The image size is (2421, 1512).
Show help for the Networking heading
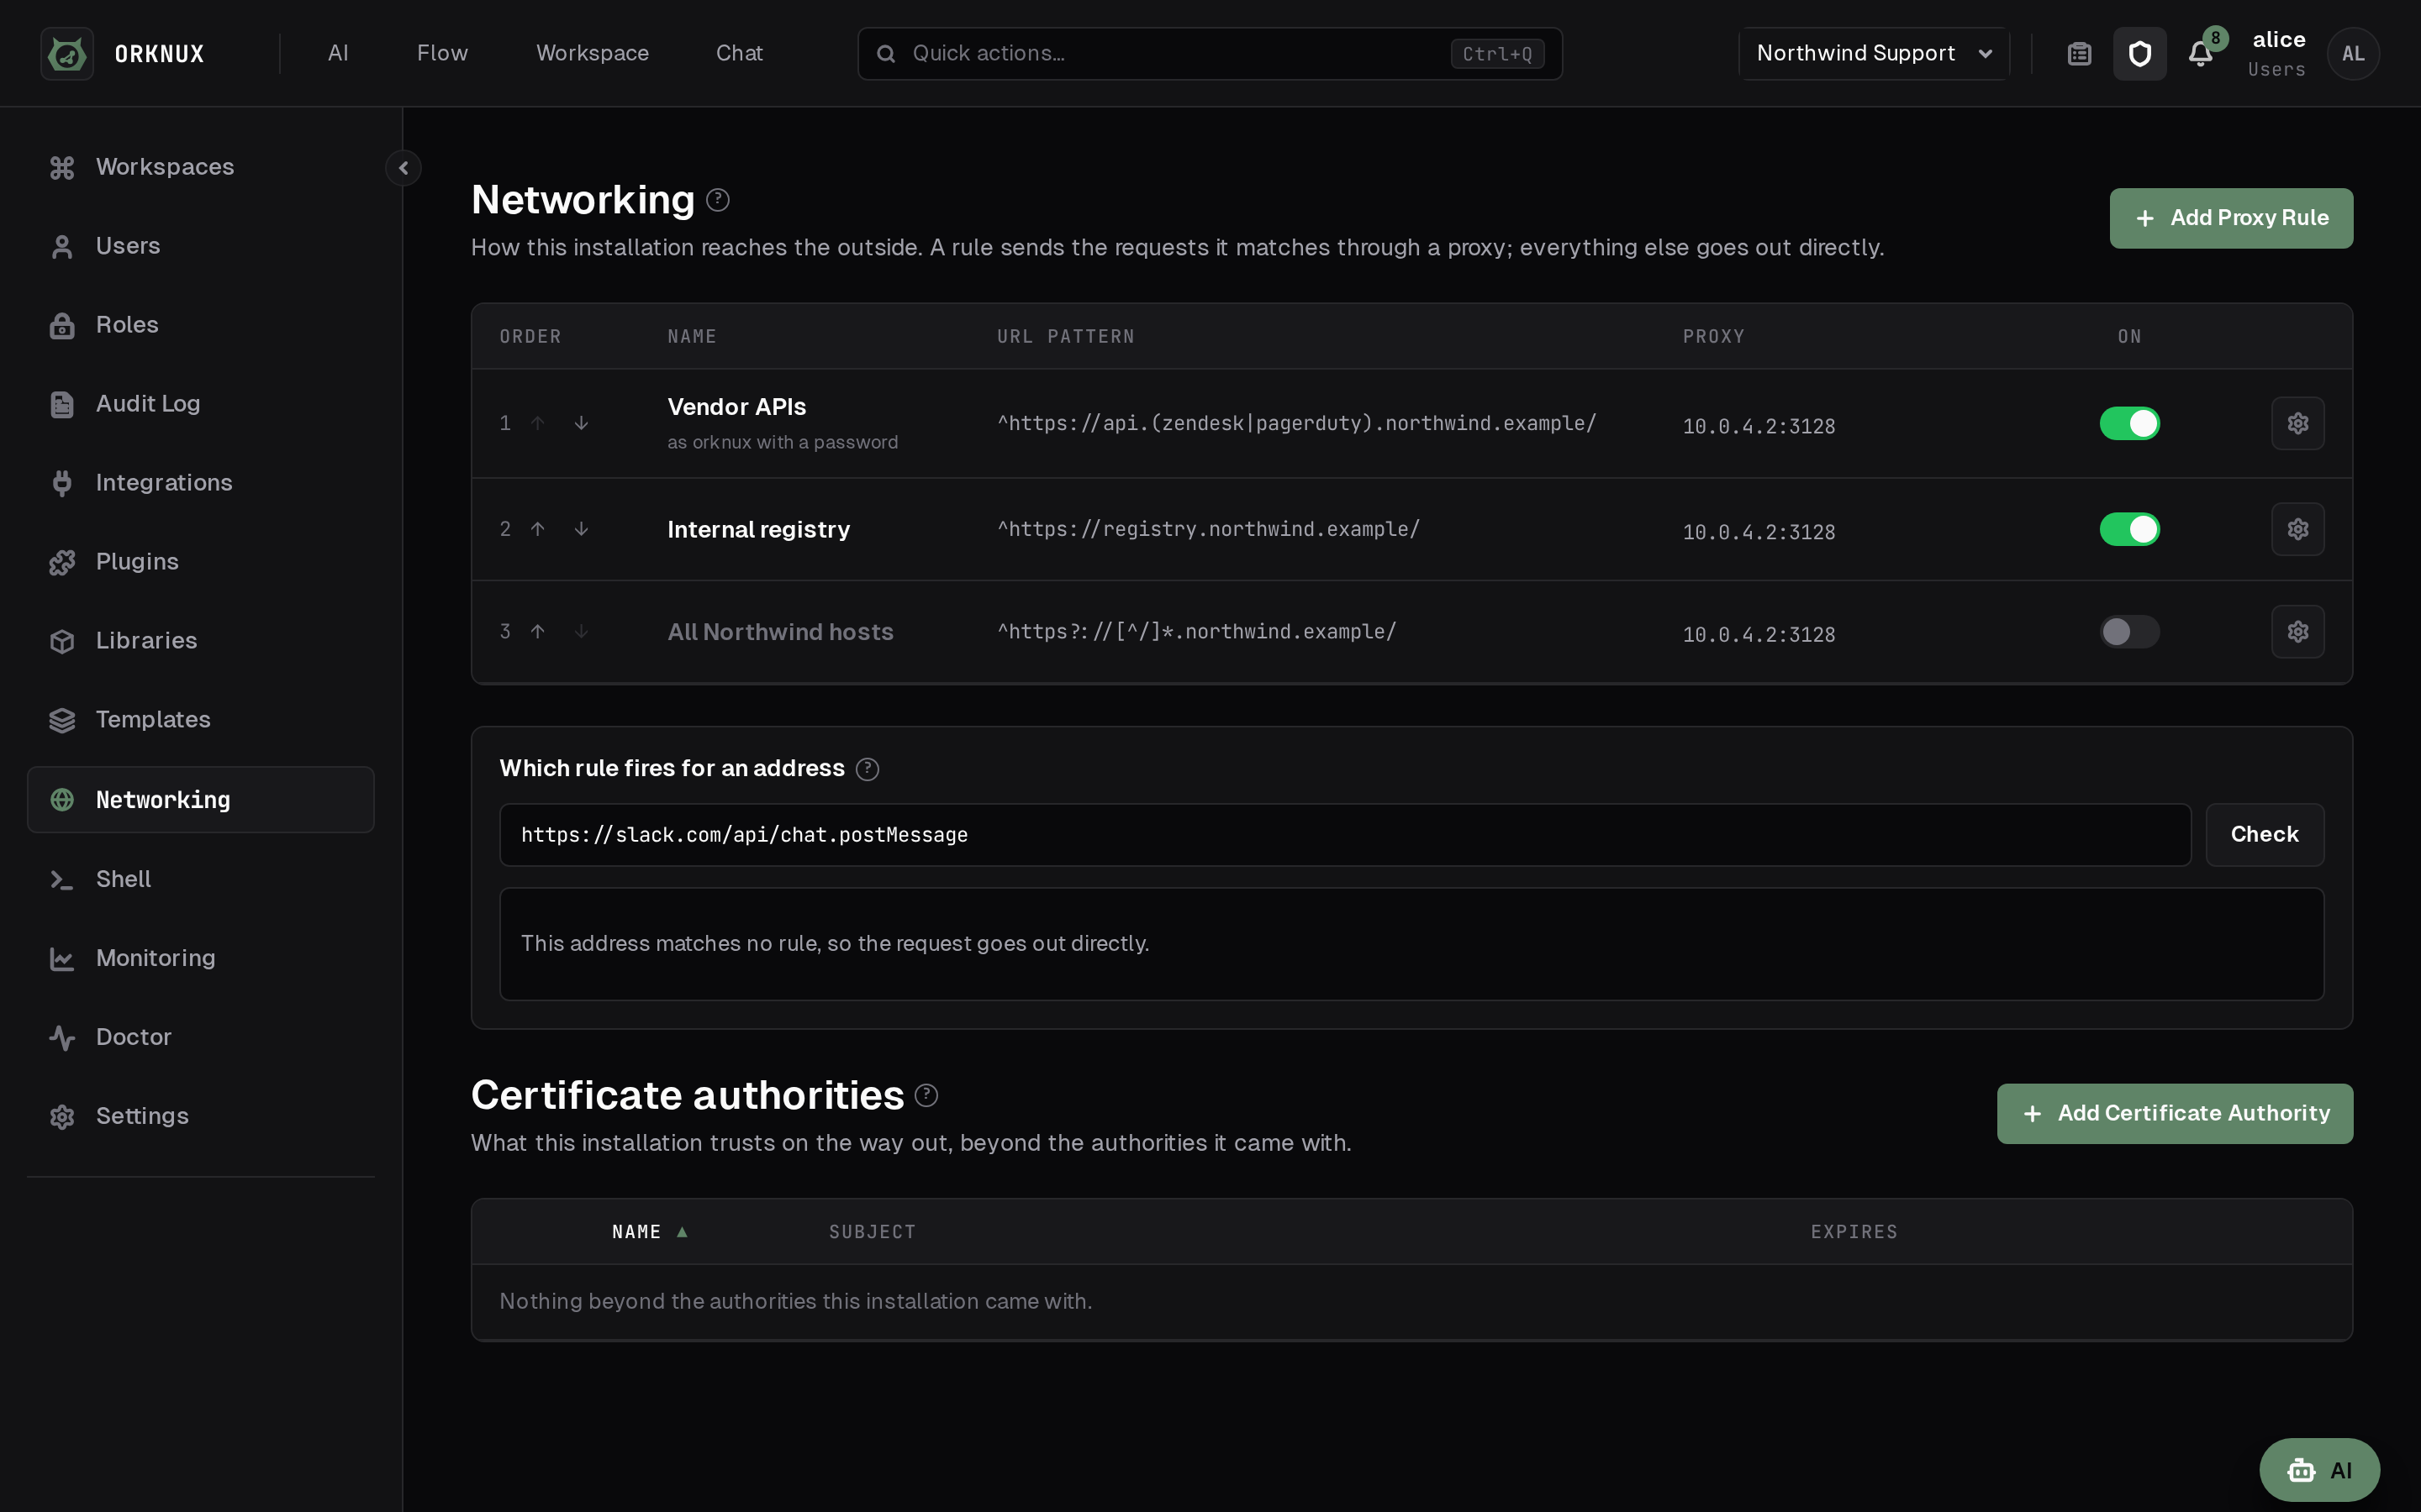(717, 200)
